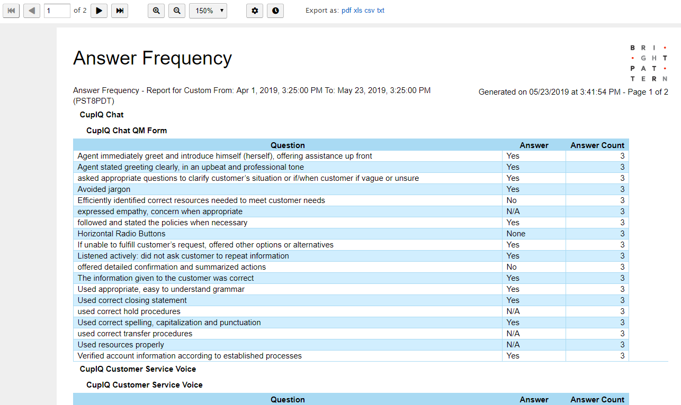Export report as pdf
Viewport: 681px width, 405px height.
[346, 11]
